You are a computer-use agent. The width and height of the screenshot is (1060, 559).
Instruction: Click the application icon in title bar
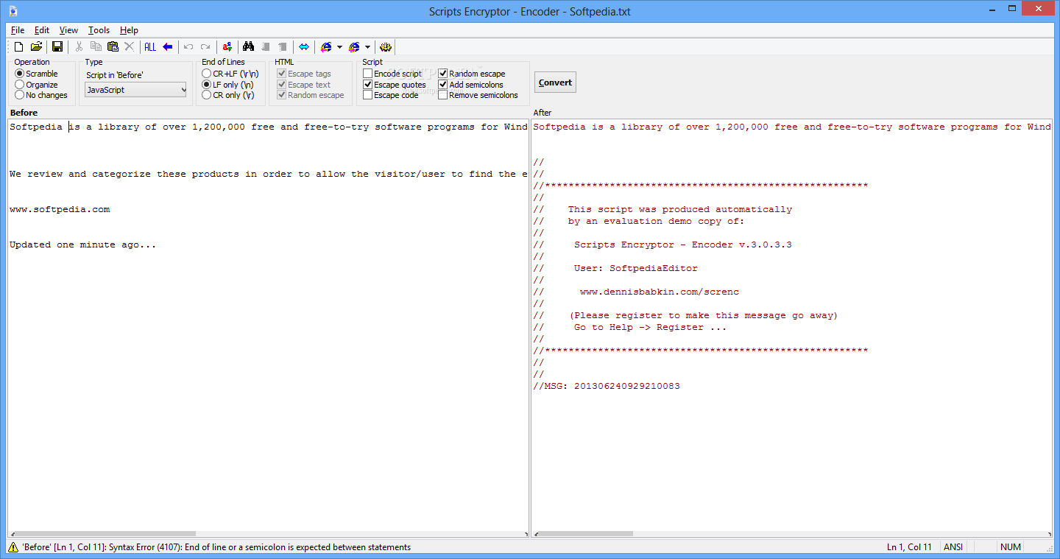coord(13,11)
